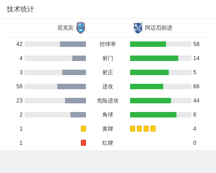Click the 阿迈厄前进 team crest icon
The height and width of the screenshot is (173, 216).
pos(138,28)
